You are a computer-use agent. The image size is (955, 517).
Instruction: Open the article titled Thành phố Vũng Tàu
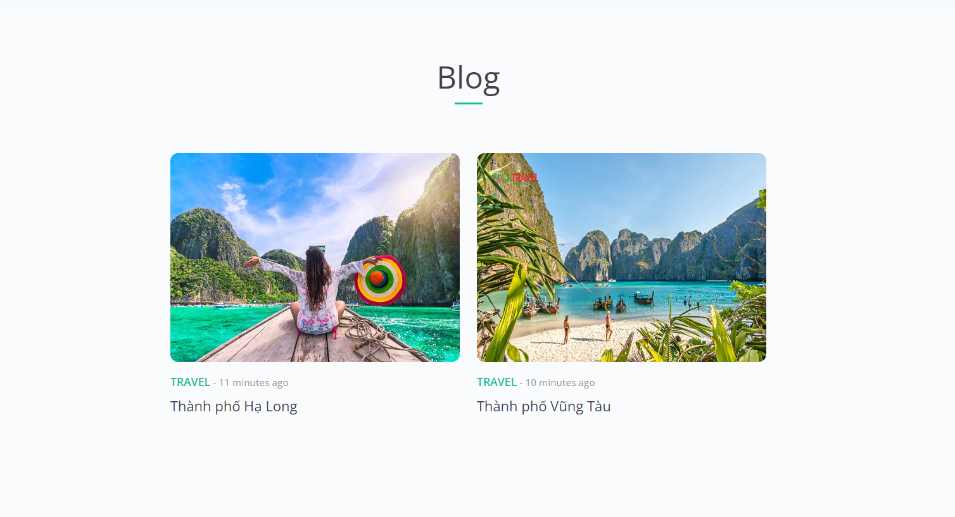(x=543, y=406)
